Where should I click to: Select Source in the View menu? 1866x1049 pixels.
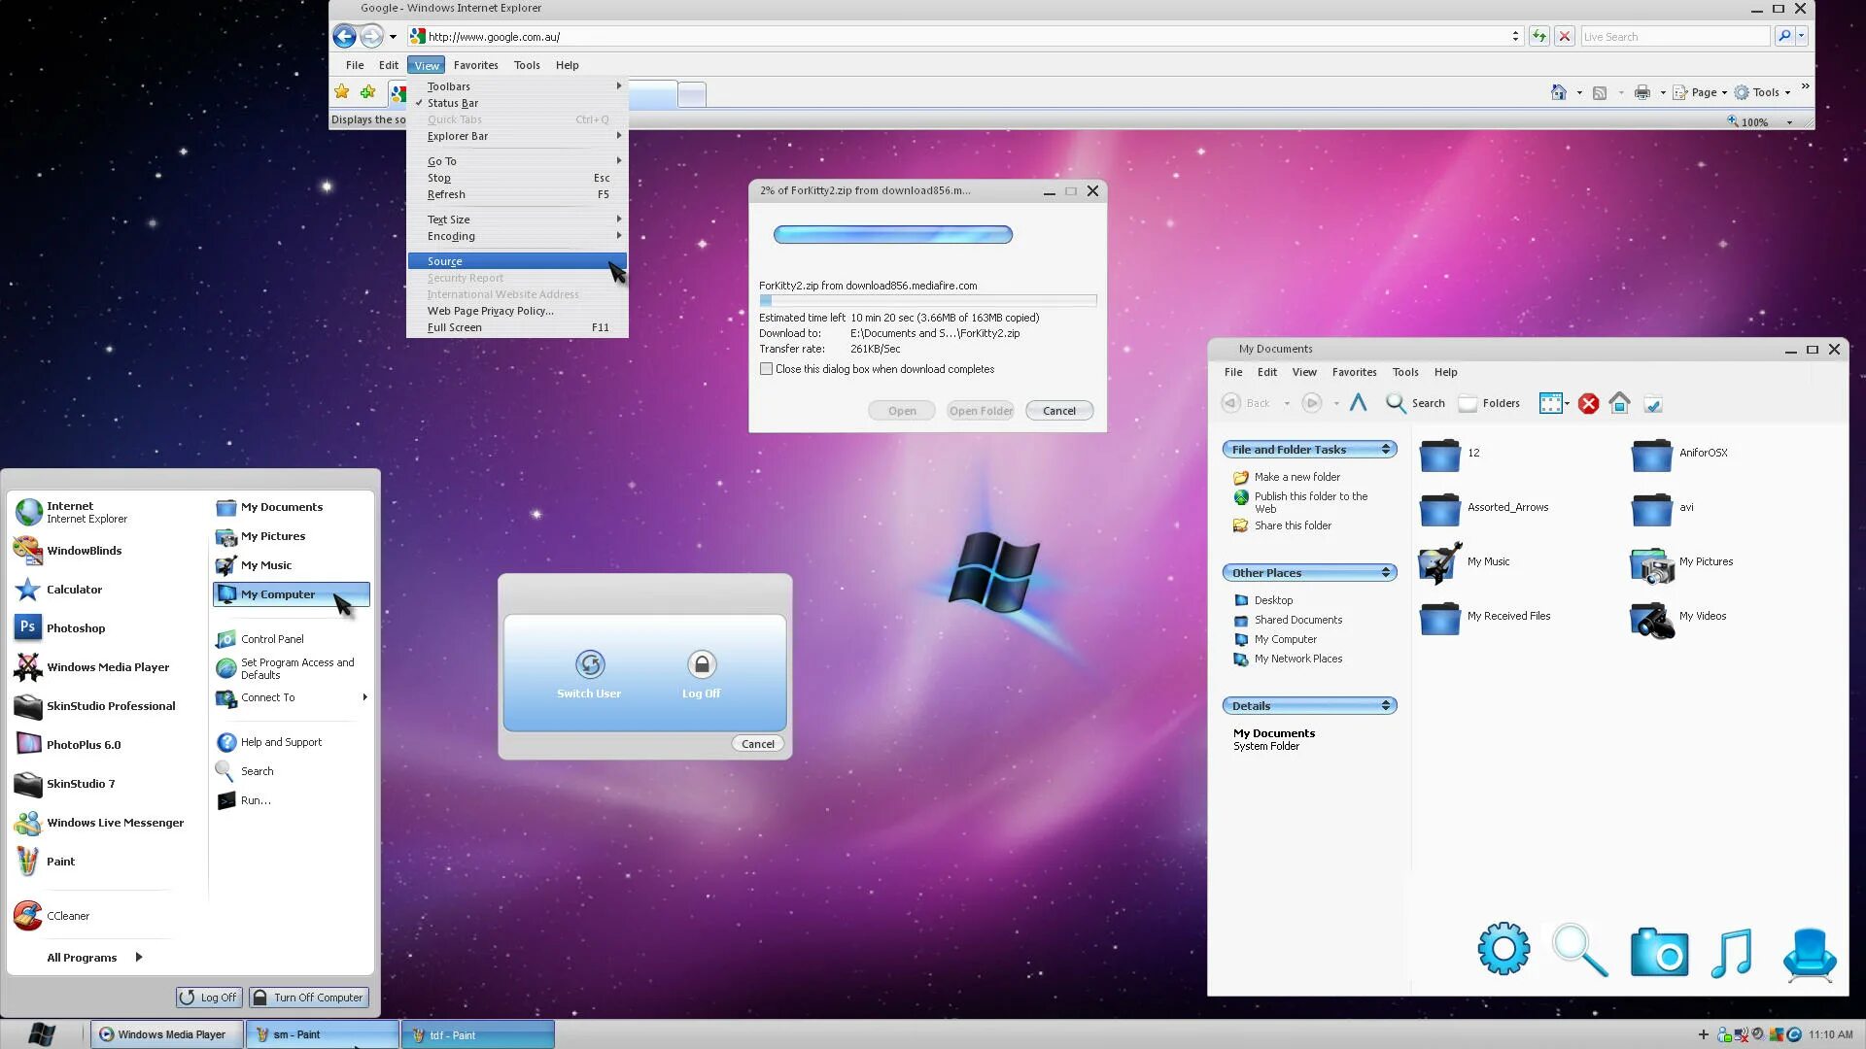coord(445,261)
